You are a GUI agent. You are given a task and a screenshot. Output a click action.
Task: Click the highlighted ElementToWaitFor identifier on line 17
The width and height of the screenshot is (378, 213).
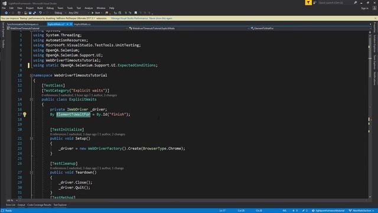point(73,114)
